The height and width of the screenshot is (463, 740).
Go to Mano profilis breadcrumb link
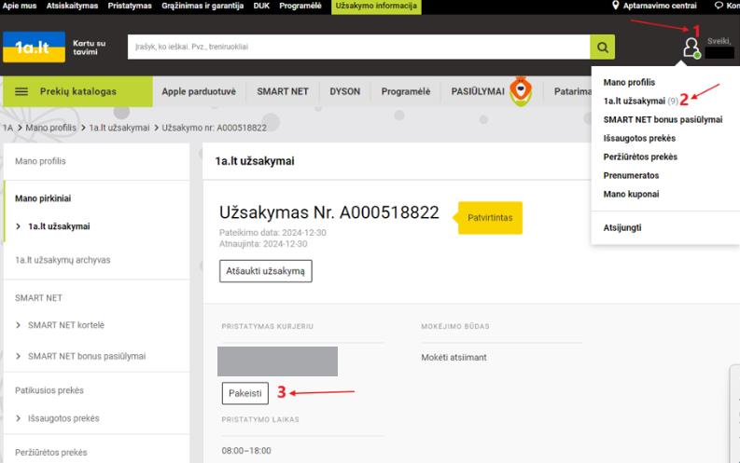click(x=50, y=128)
